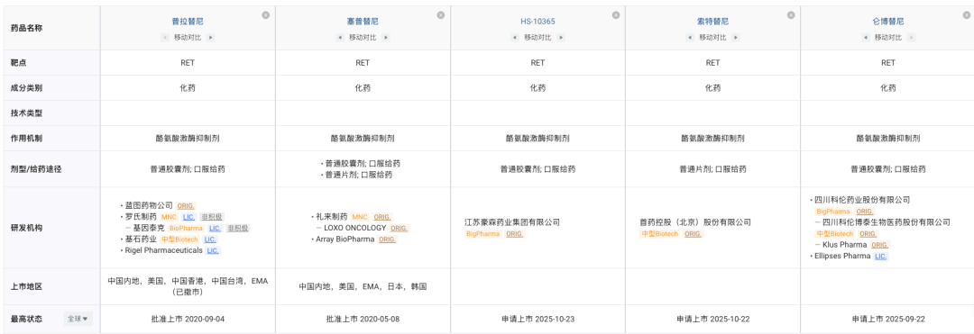Move 普拉替尼 column right with arrow icon
This screenshot has width=974, height=334.
coord(210,37)
